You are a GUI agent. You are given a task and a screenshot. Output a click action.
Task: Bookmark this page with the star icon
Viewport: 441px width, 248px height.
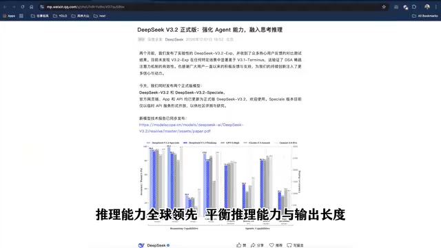coord(384,7)
